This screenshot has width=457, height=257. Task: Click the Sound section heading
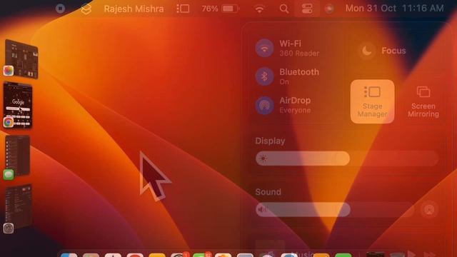[x=268, y=192]
